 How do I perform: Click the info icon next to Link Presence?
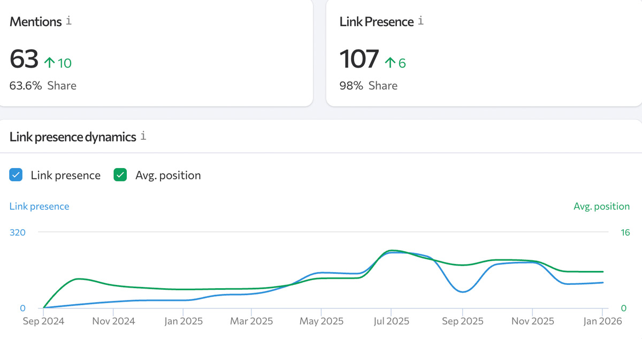(421, 21)
